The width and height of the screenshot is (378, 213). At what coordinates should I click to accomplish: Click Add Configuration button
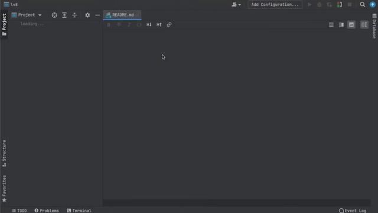coord(275,5)
